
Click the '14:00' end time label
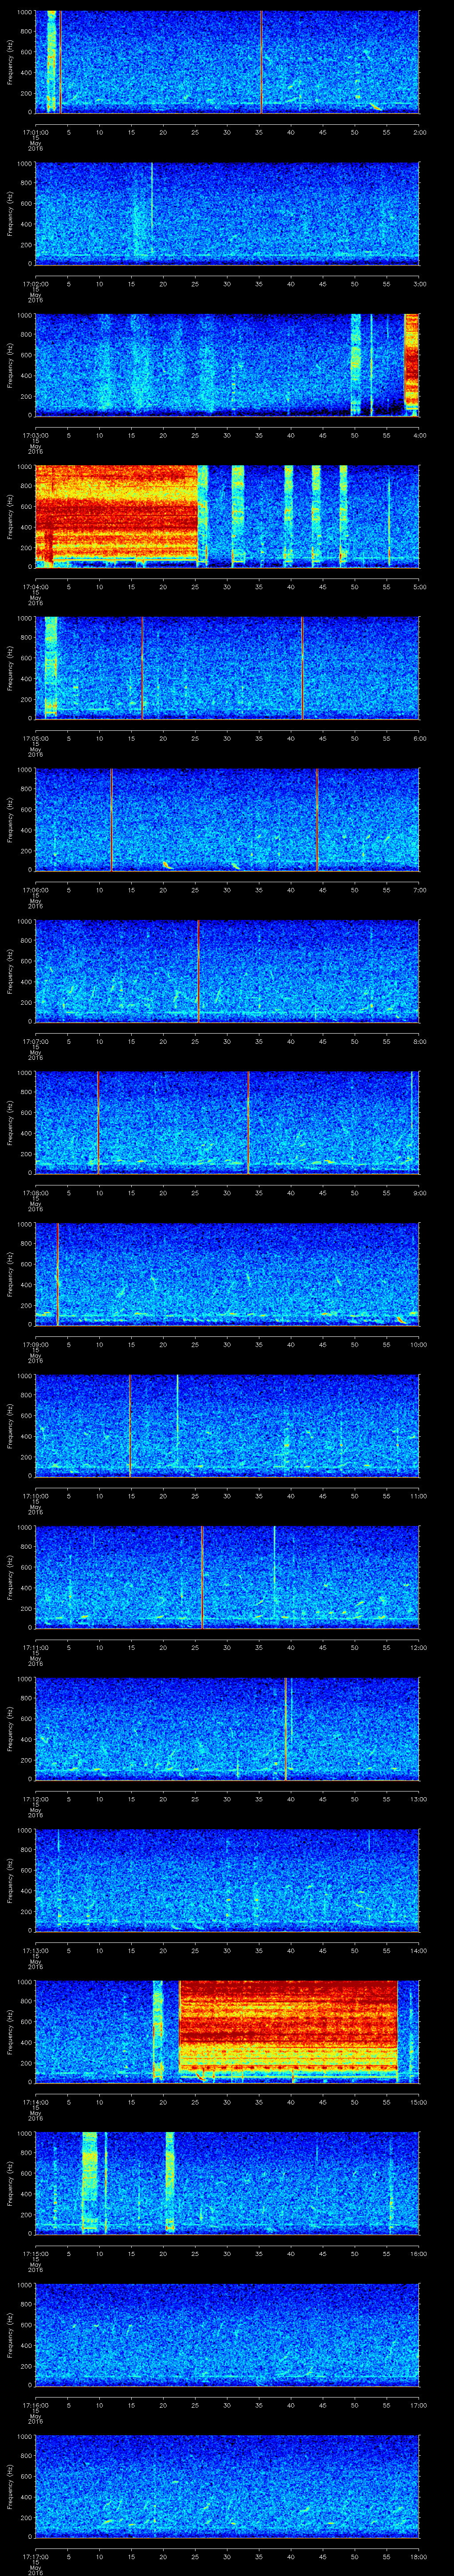point(418,1950)
